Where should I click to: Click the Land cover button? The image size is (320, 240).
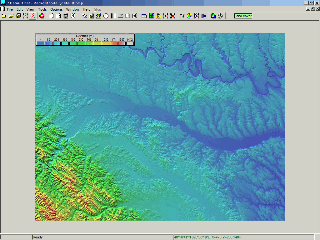(x=243, y=16)
